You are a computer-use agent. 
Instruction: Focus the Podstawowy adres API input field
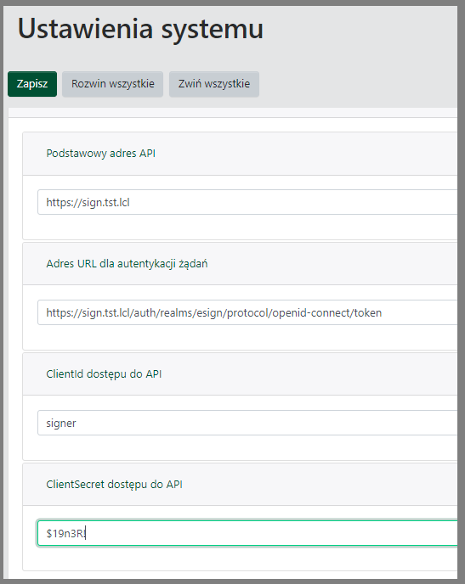[x=247, y=202]
